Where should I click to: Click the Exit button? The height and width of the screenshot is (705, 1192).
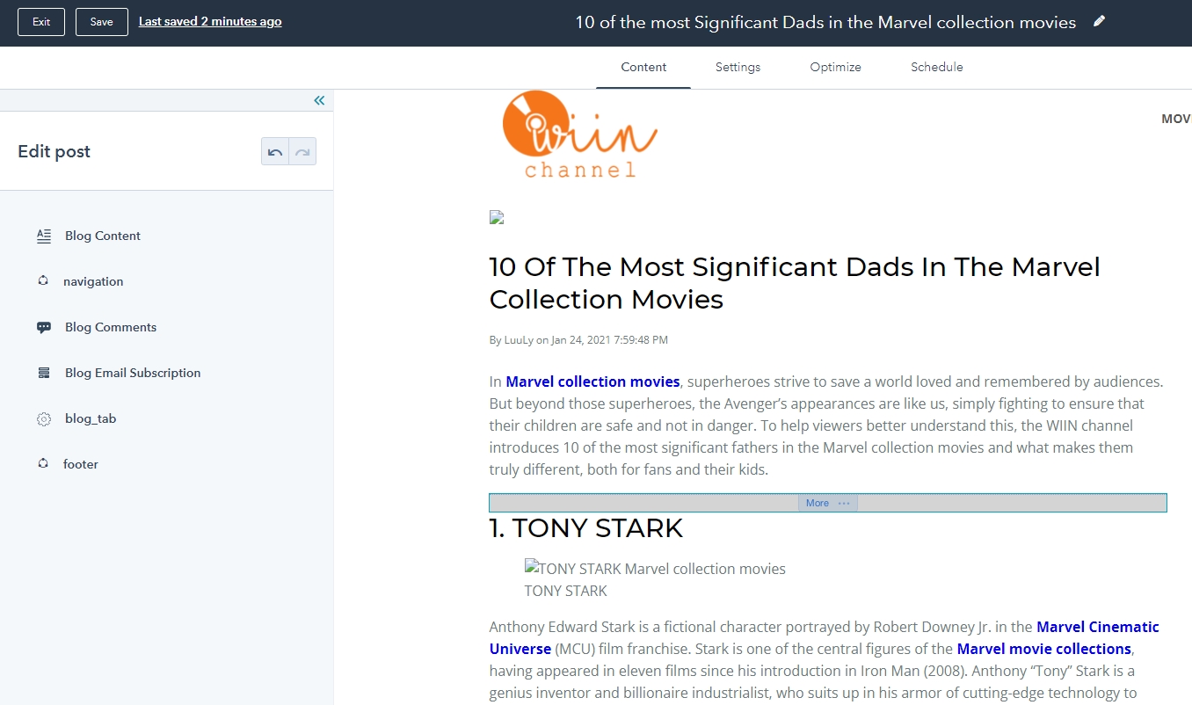41,22
